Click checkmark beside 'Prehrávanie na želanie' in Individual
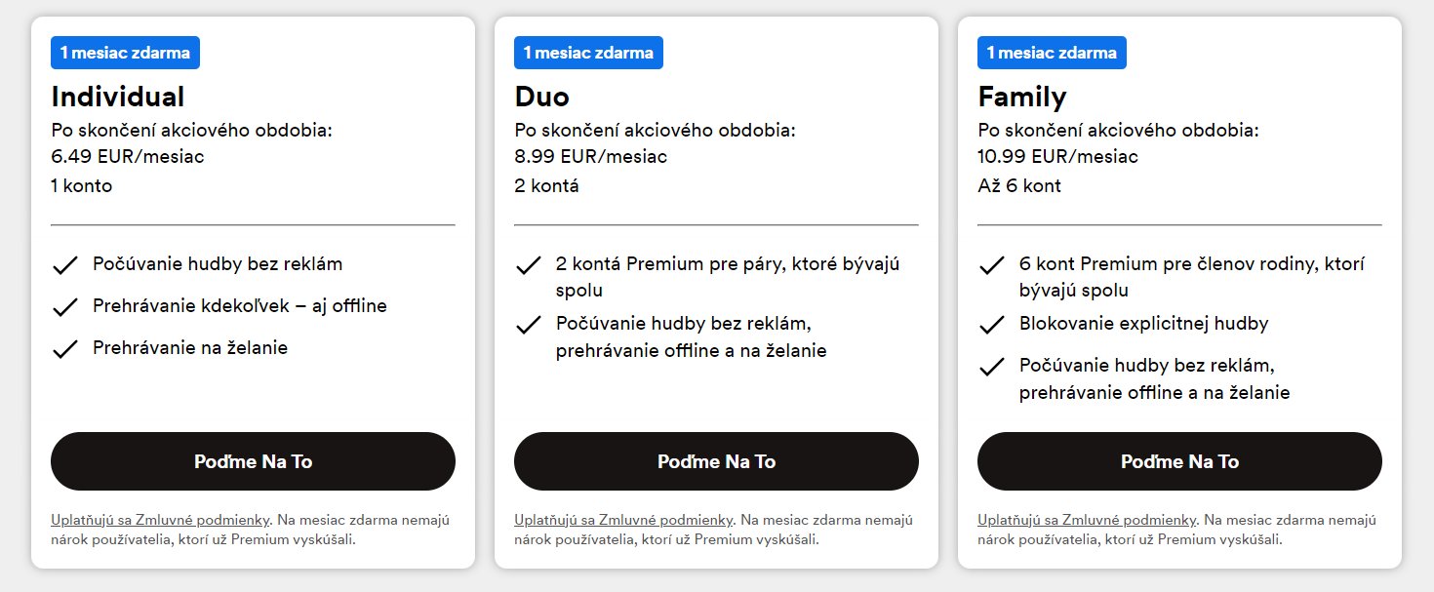This screenshot has width=1434, height=592. 65,349
